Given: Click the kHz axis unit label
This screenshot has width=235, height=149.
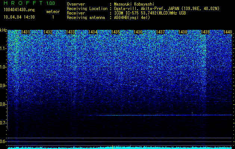Looking at the screenshot, I should click(3, 30).
